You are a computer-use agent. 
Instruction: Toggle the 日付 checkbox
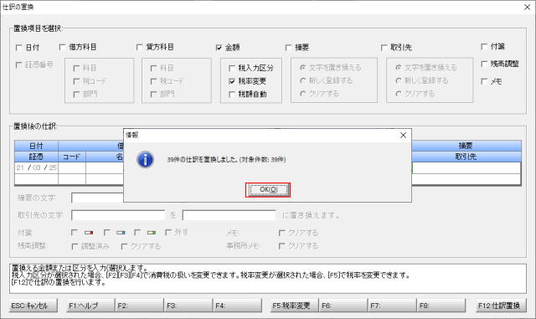pos(18,48)
